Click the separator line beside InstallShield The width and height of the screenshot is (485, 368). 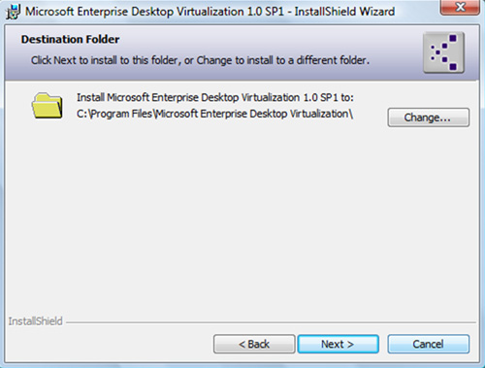[x=271, y=322]
